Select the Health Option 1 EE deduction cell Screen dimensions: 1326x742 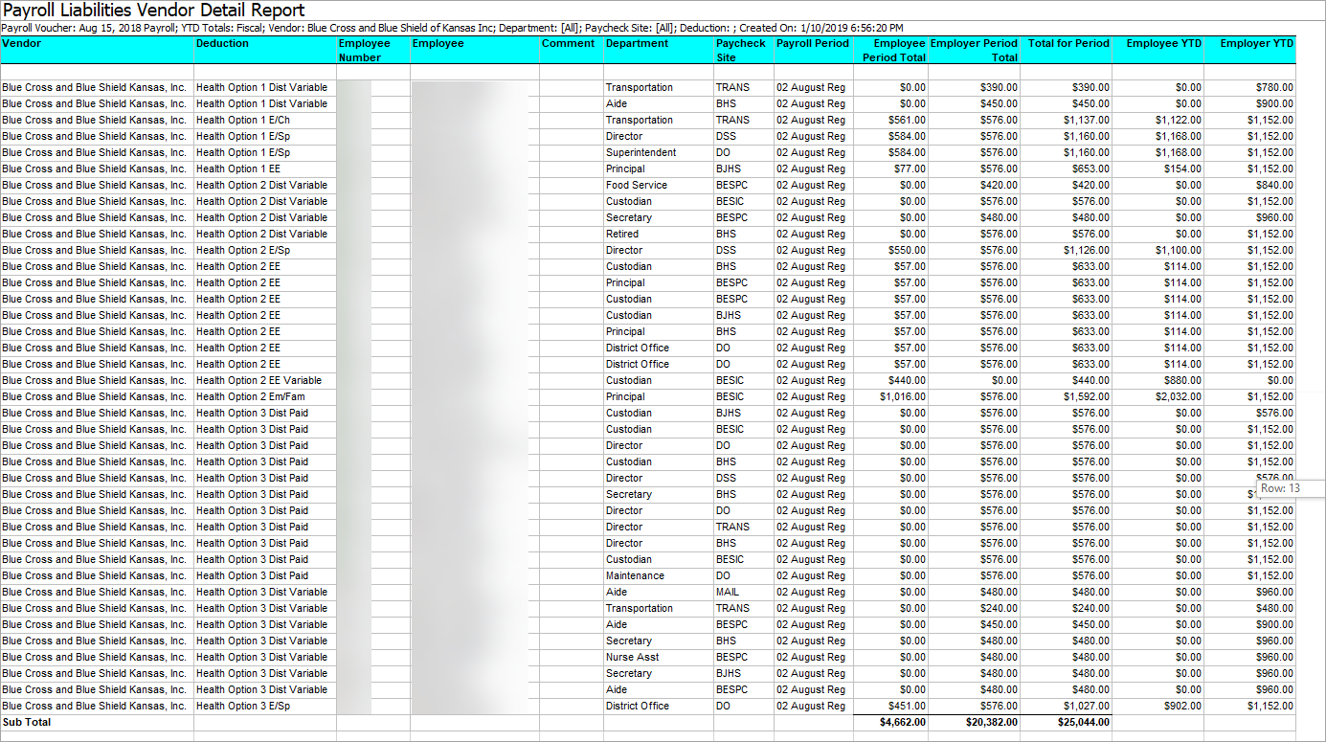(238, 169)
